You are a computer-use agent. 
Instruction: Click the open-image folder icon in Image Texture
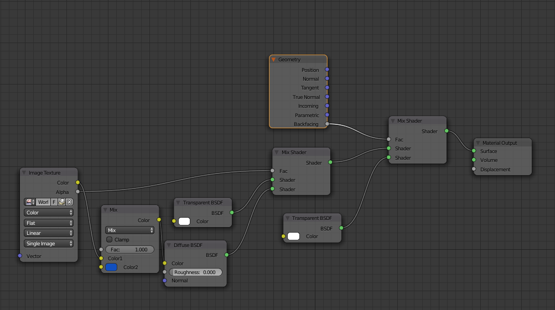[62, 202]
